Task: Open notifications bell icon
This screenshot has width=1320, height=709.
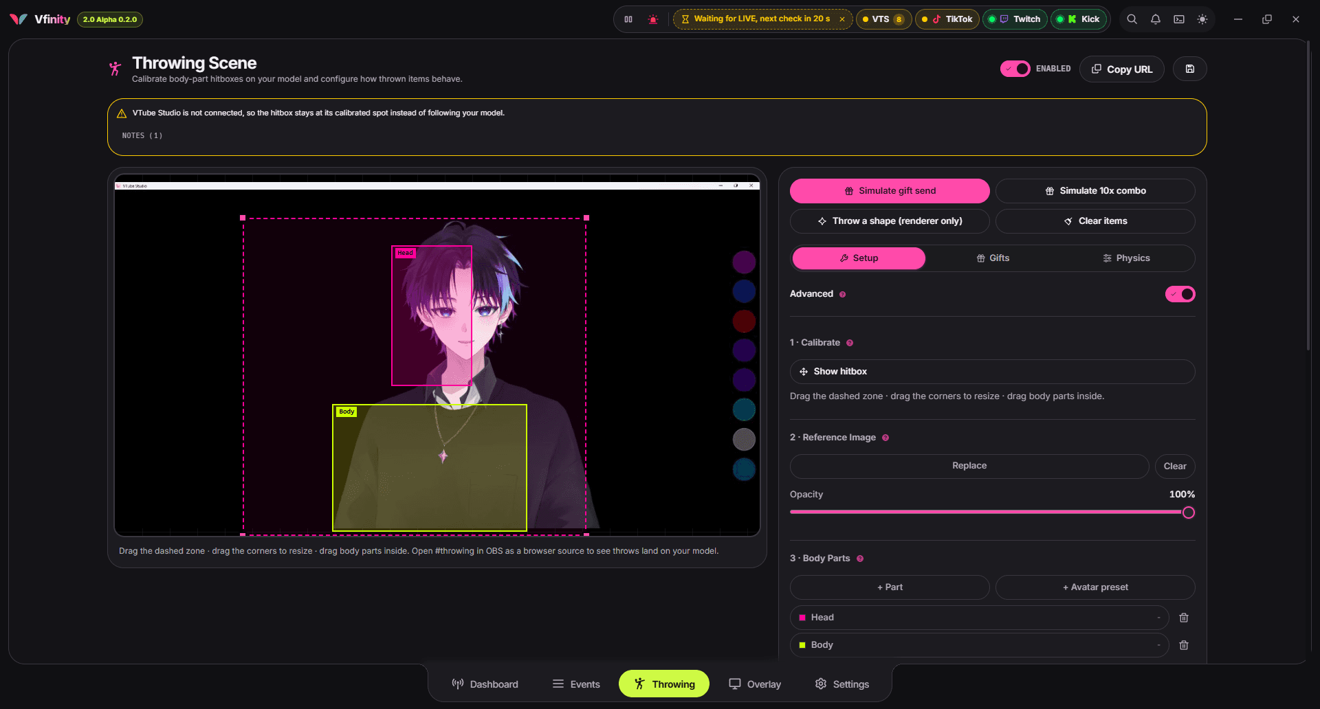Action: (x=1156, y=19)
